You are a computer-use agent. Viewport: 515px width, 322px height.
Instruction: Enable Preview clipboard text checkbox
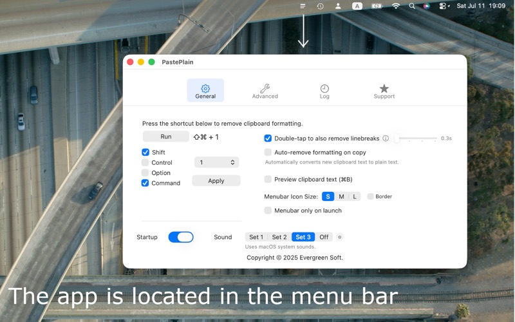click(268, 179)
